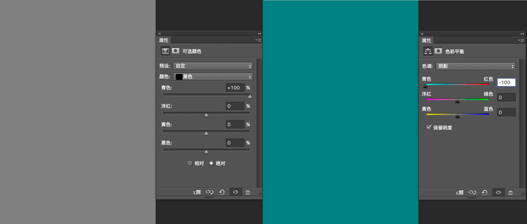527x224 pixels.
Task: Select the 相对 (Relative) radio button
Action: click(190, 163)
